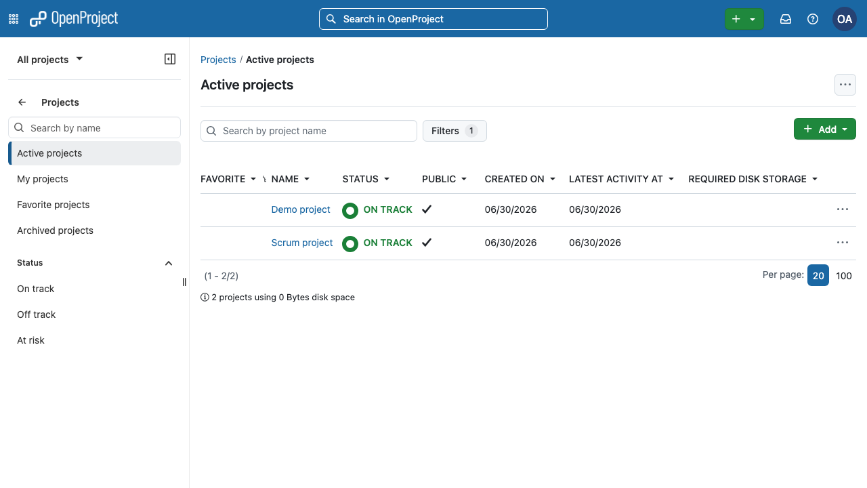Select My projects in the sidebar
Viewport: 867px width, 488px height.
94,179
